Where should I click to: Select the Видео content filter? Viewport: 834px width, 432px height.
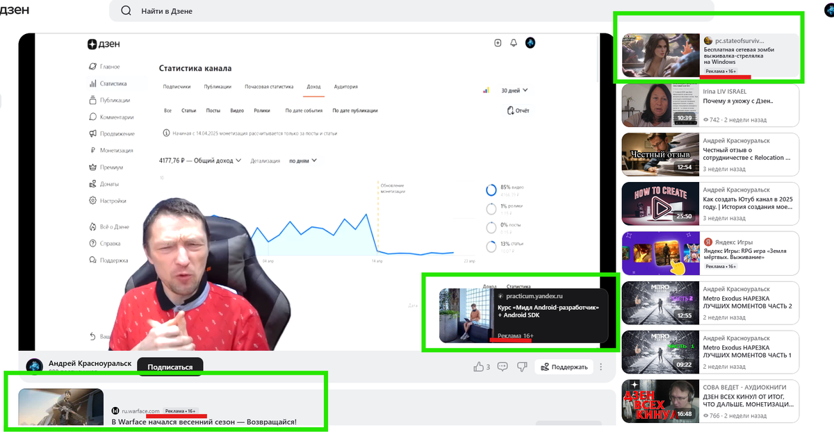[237, 110]
